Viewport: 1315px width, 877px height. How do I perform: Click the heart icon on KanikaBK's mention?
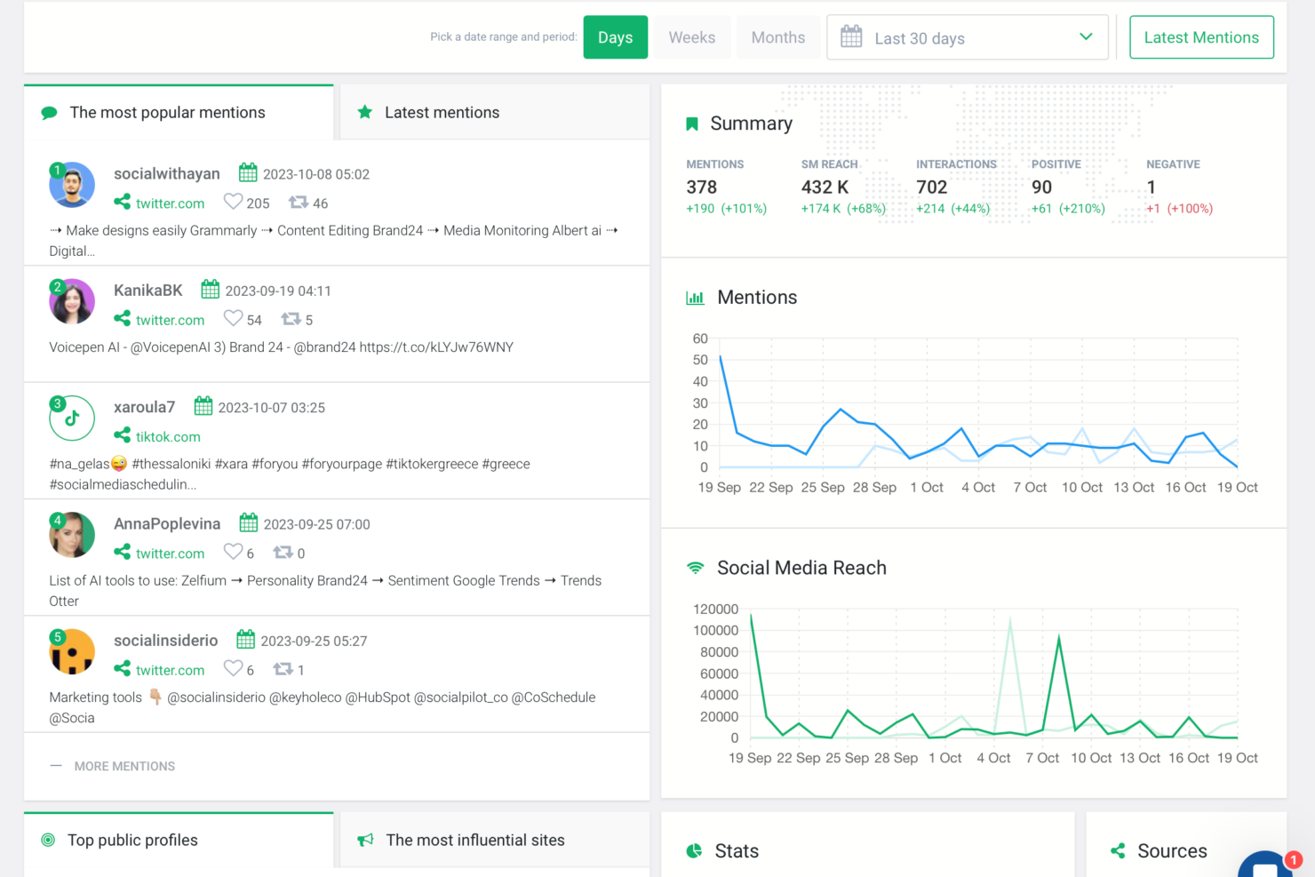tap(233, 318)
